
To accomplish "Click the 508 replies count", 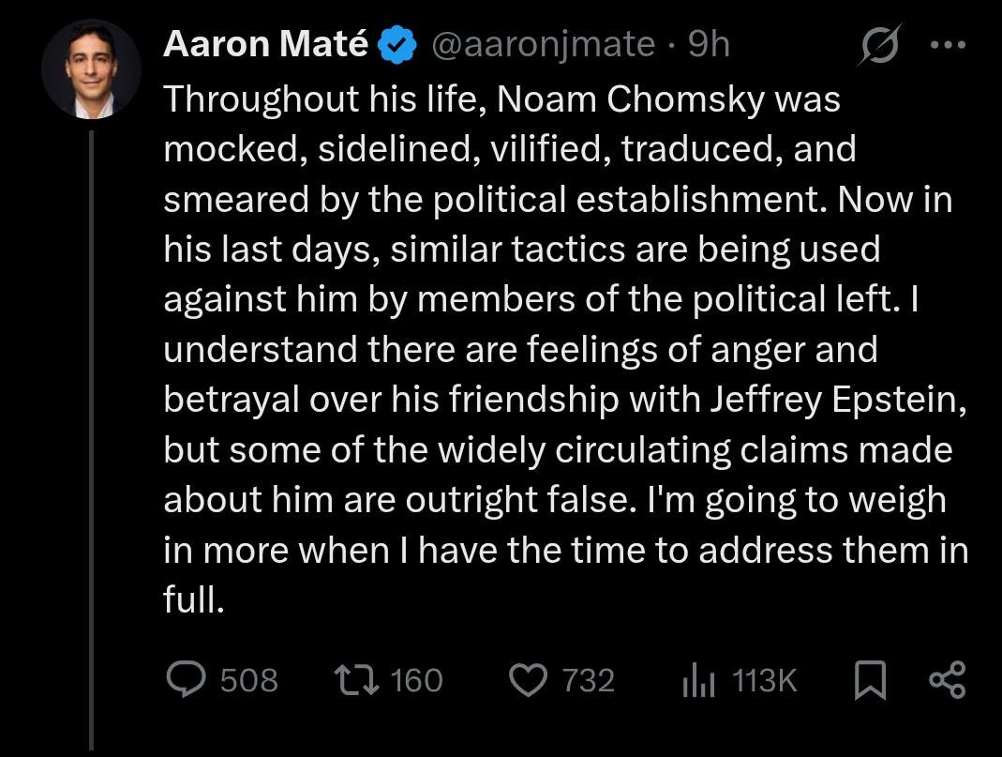I will tap(249, 680).
